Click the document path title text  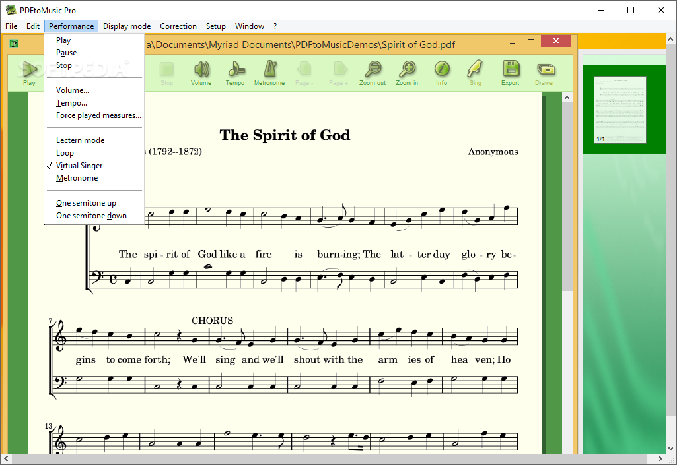[x=301, y=45]
